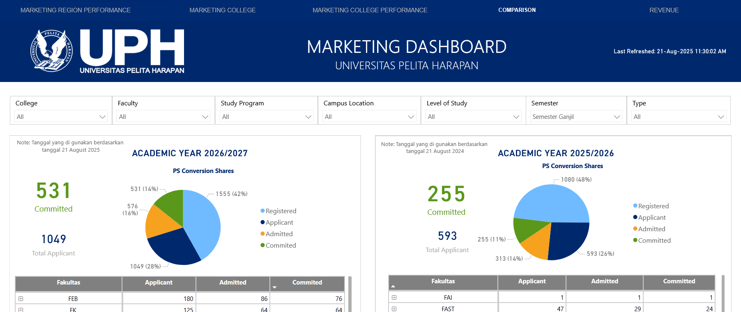Viewport: 741px width, 312px height.
Task: Click the 255 Committed card value
Action: pyautogui.click(x=446, y=194)
